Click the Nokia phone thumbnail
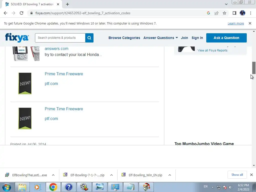Screen dimensions: 256x192 coord(26,54)
